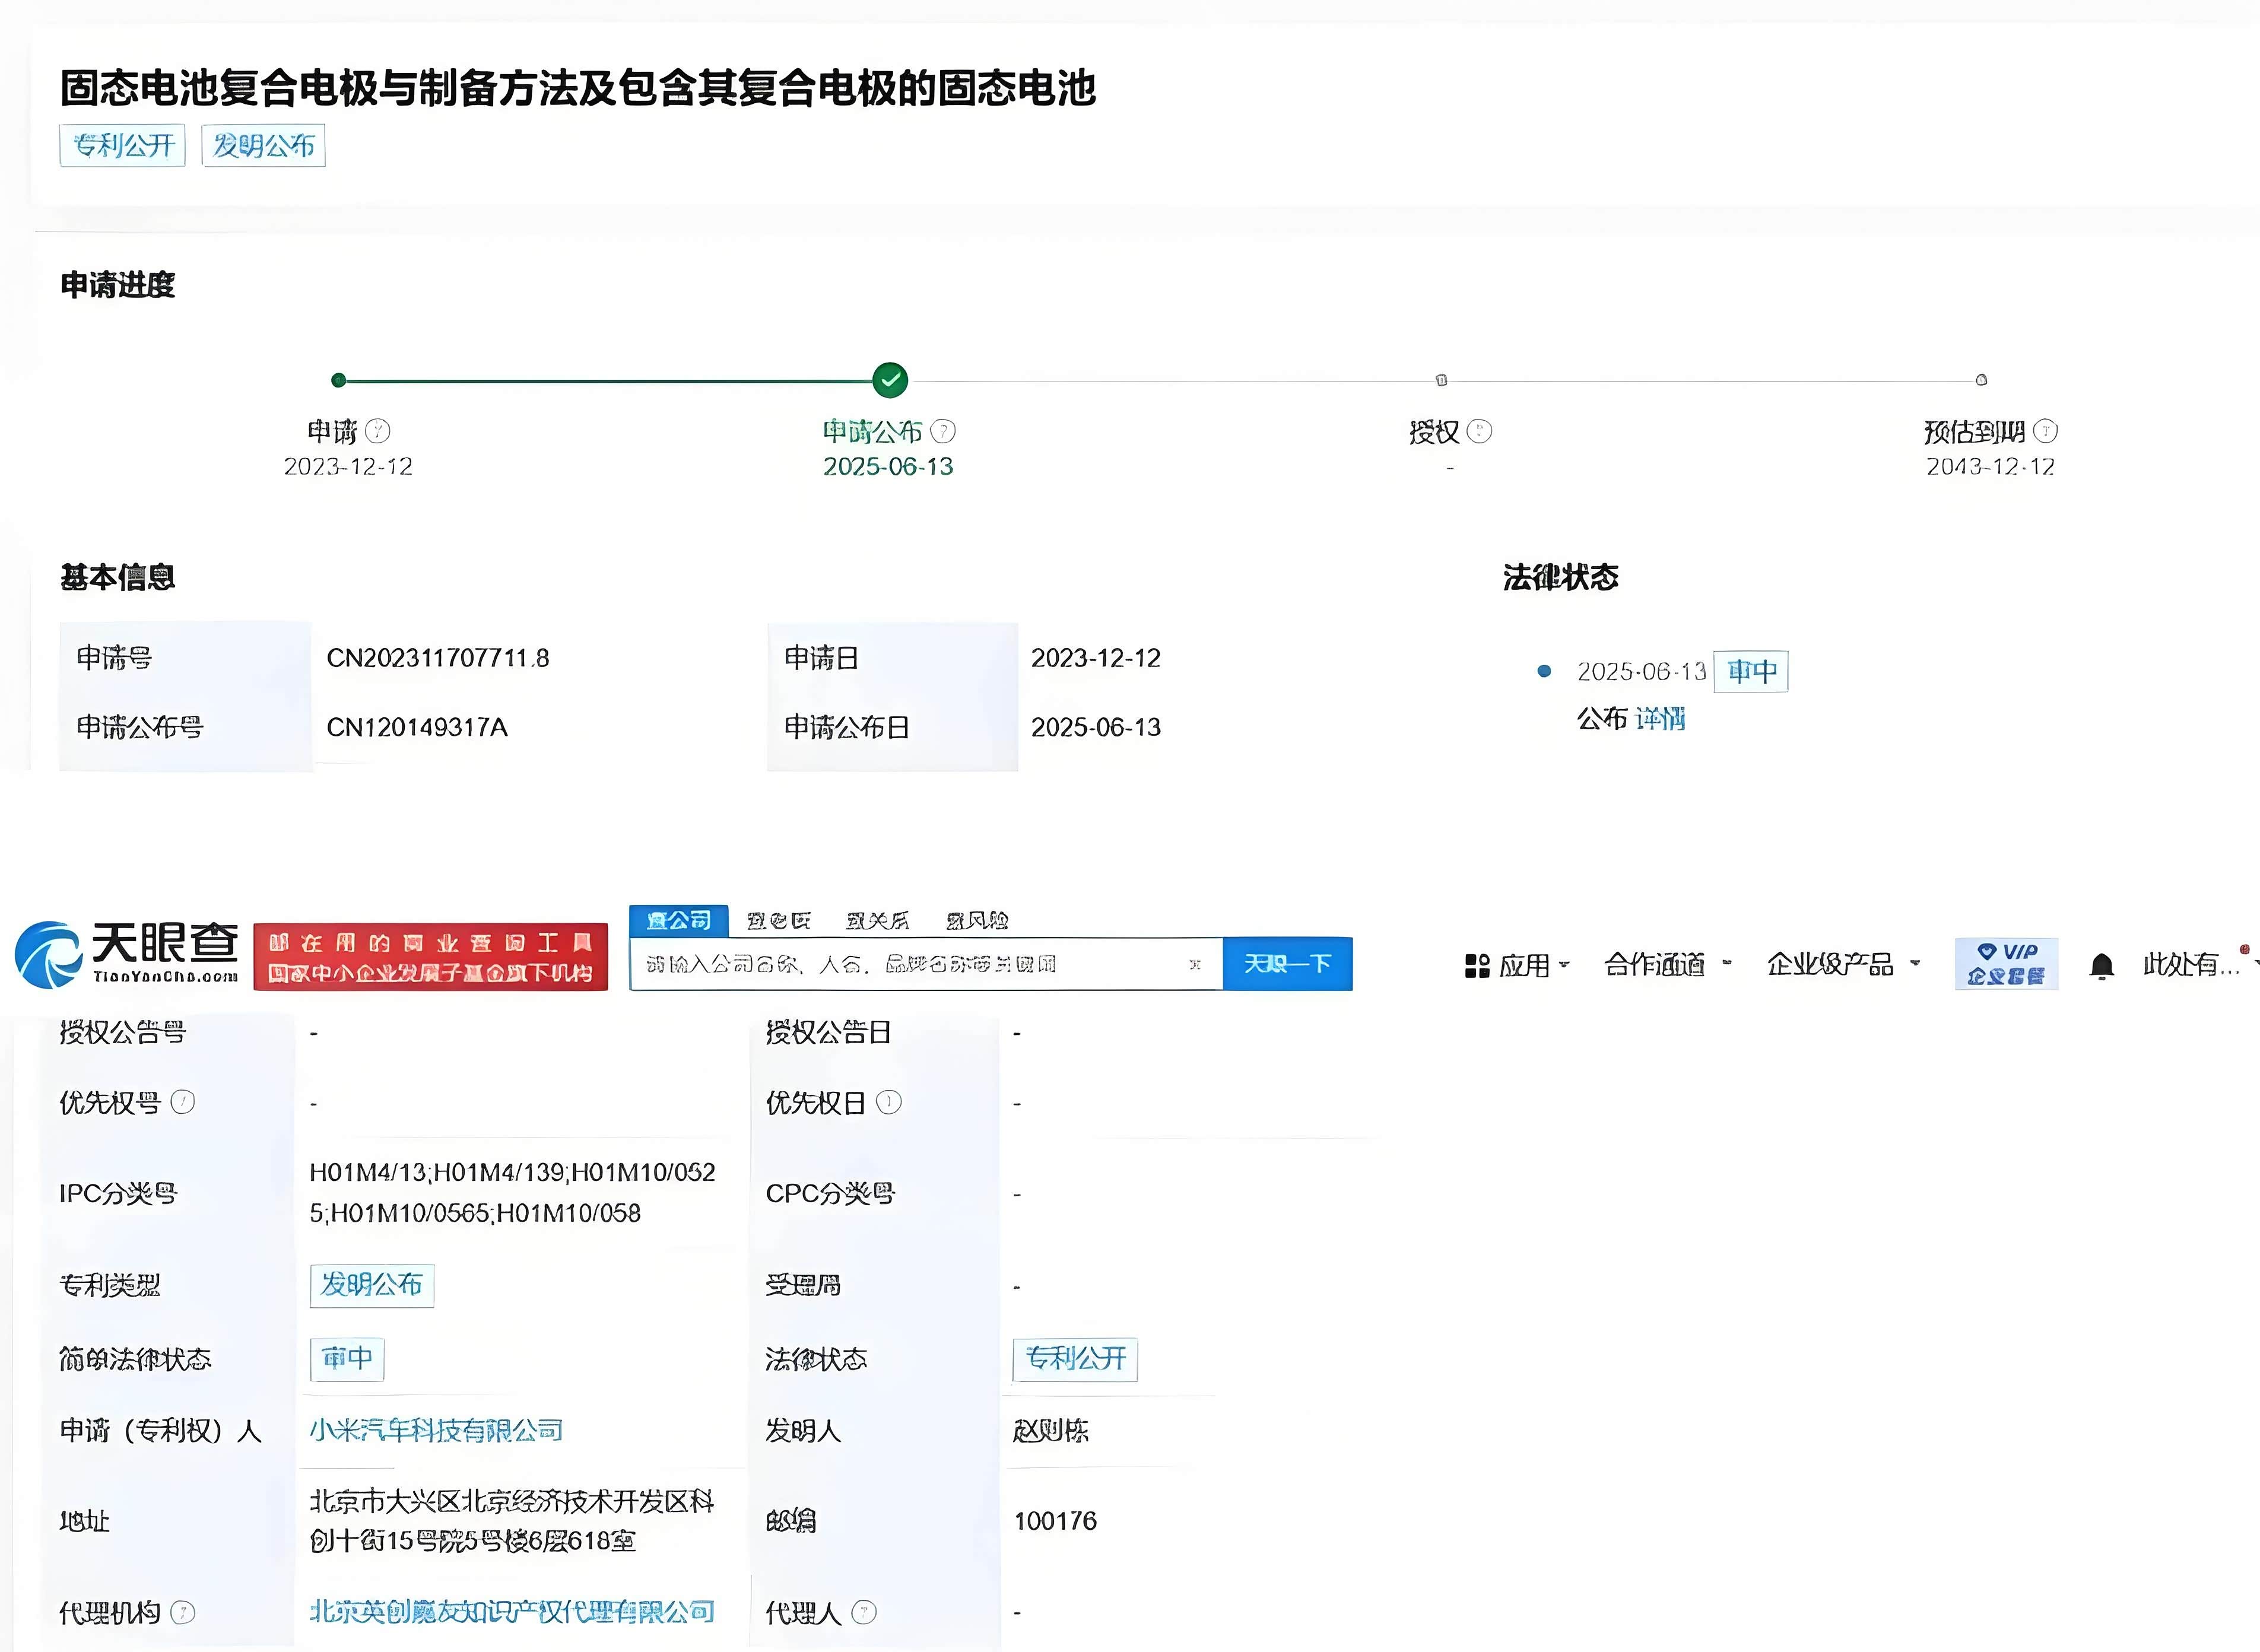The height and width of the screenshot is (1652, 2260).
Task: Click the VIP enterprise badge icon
Action: (2006, 964)
